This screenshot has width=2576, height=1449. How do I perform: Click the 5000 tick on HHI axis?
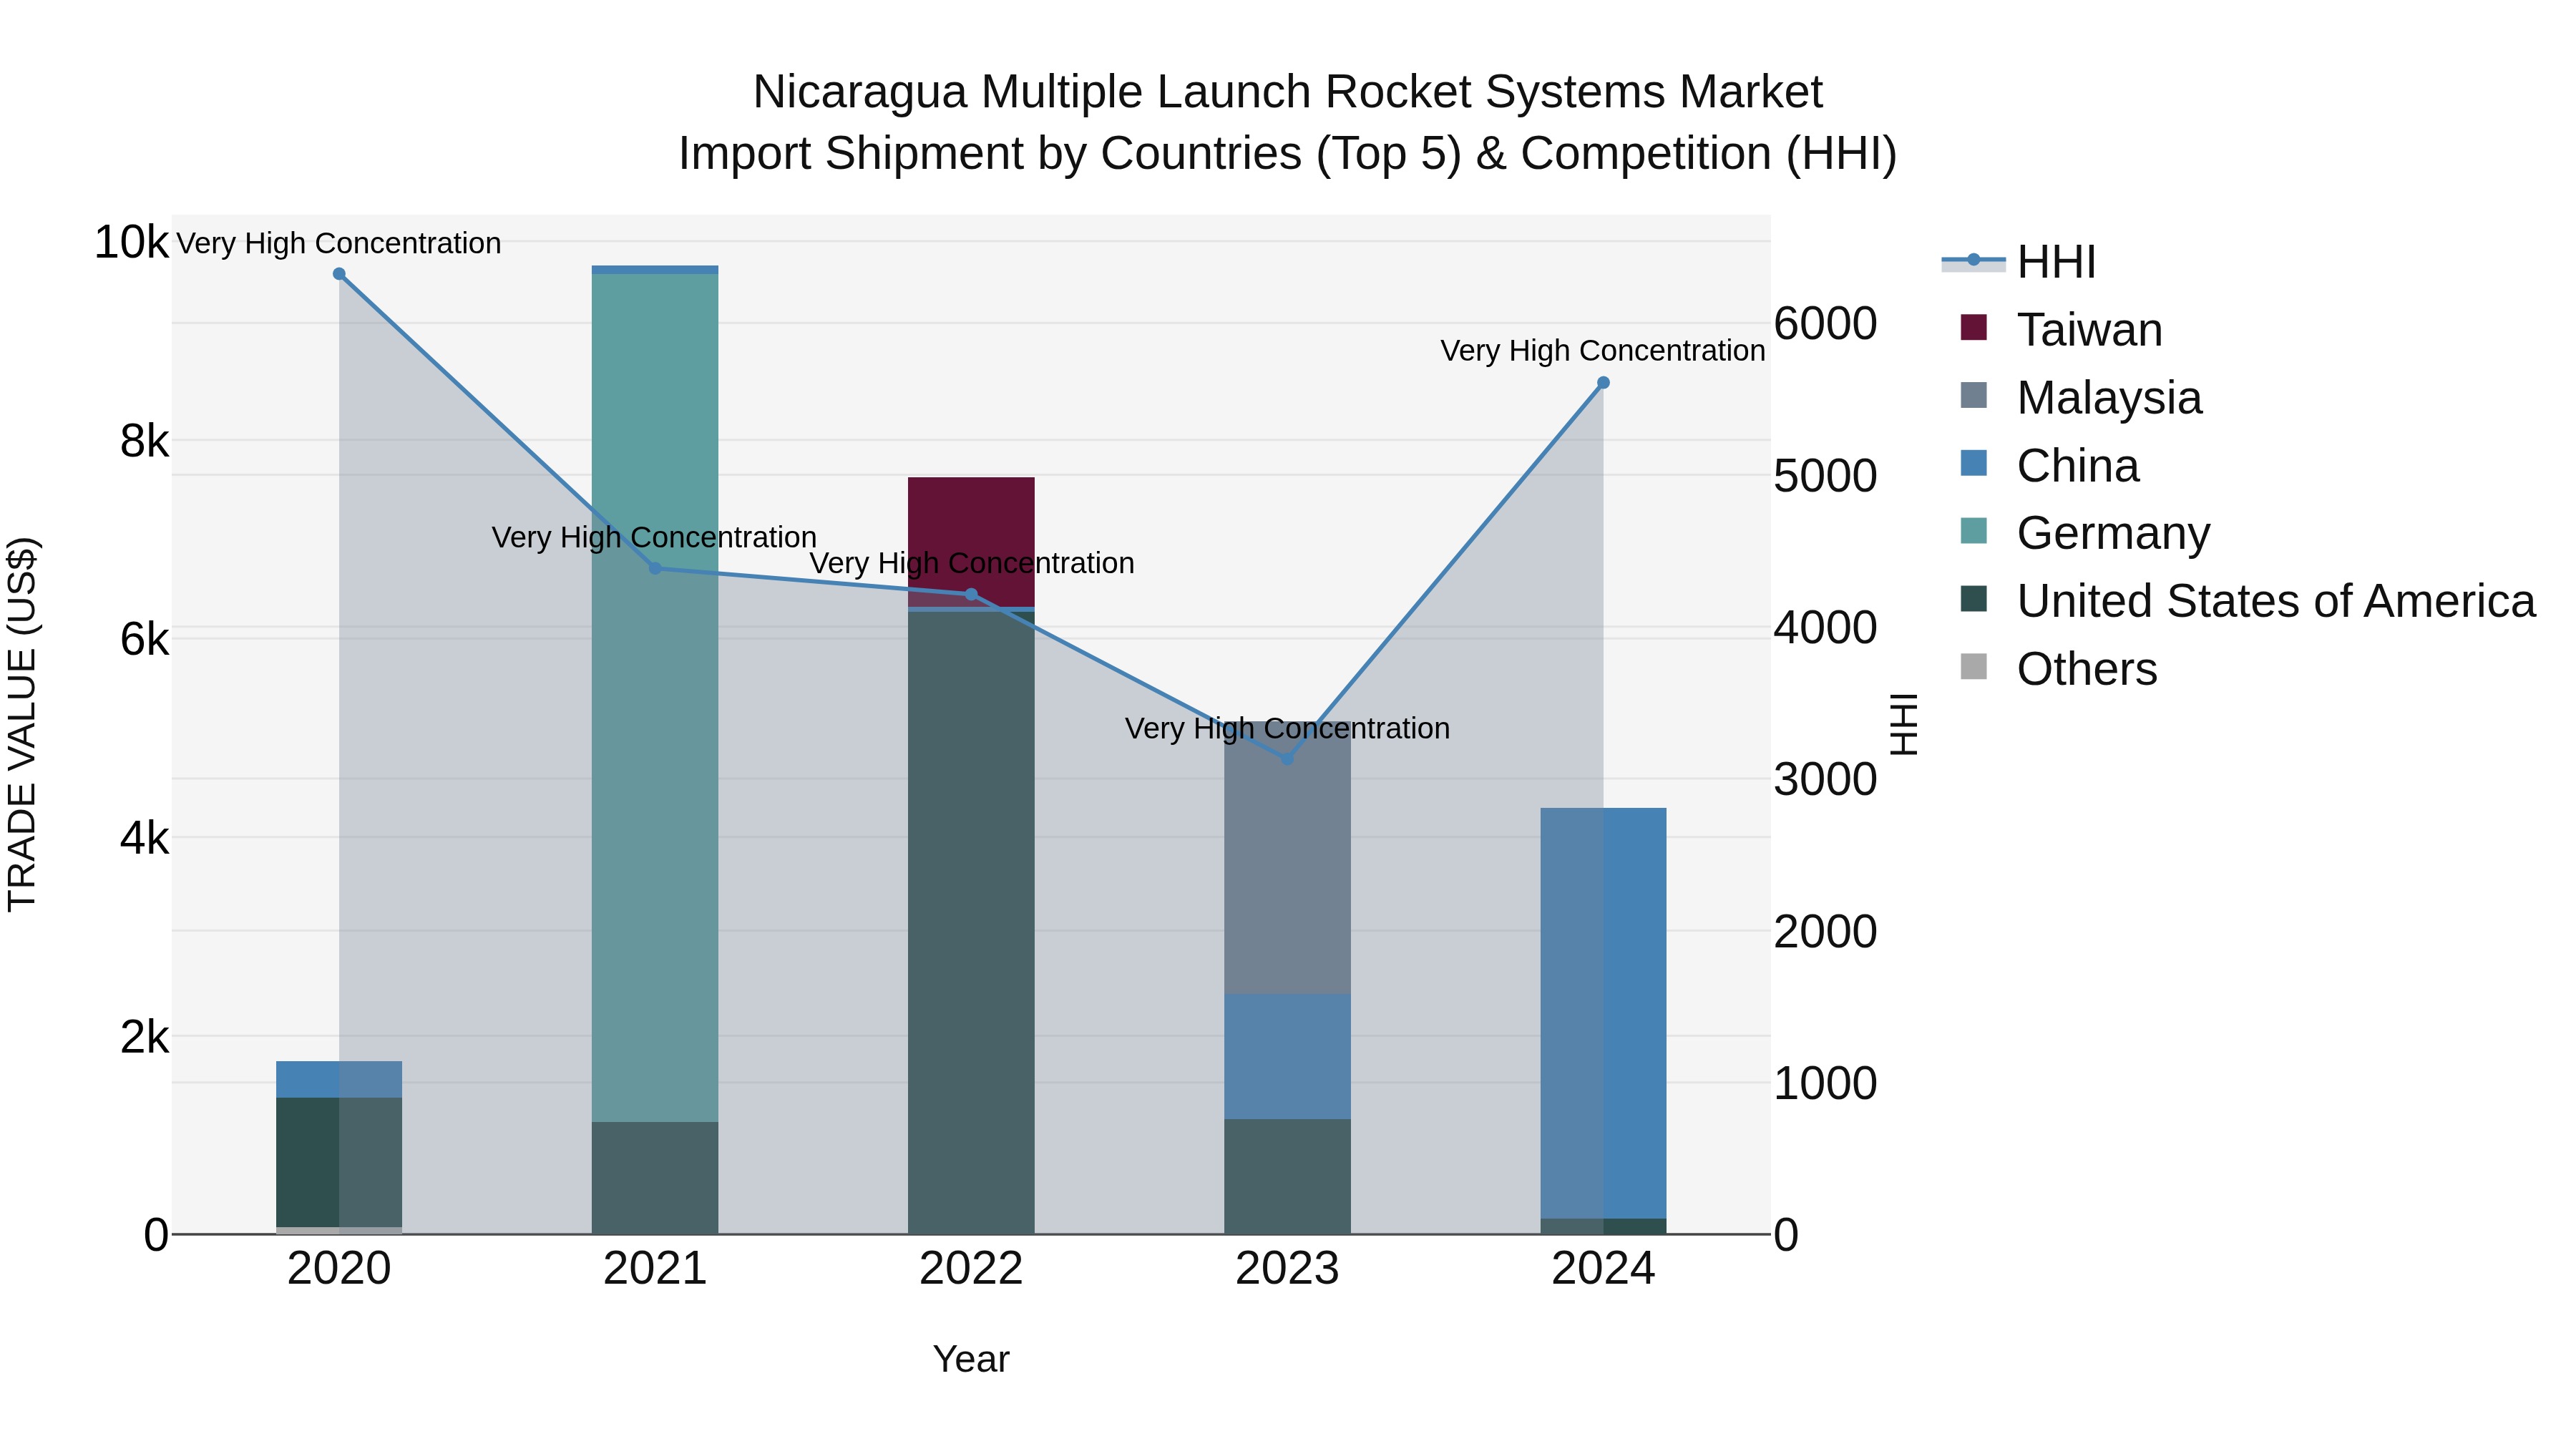tap(1825, 475)
